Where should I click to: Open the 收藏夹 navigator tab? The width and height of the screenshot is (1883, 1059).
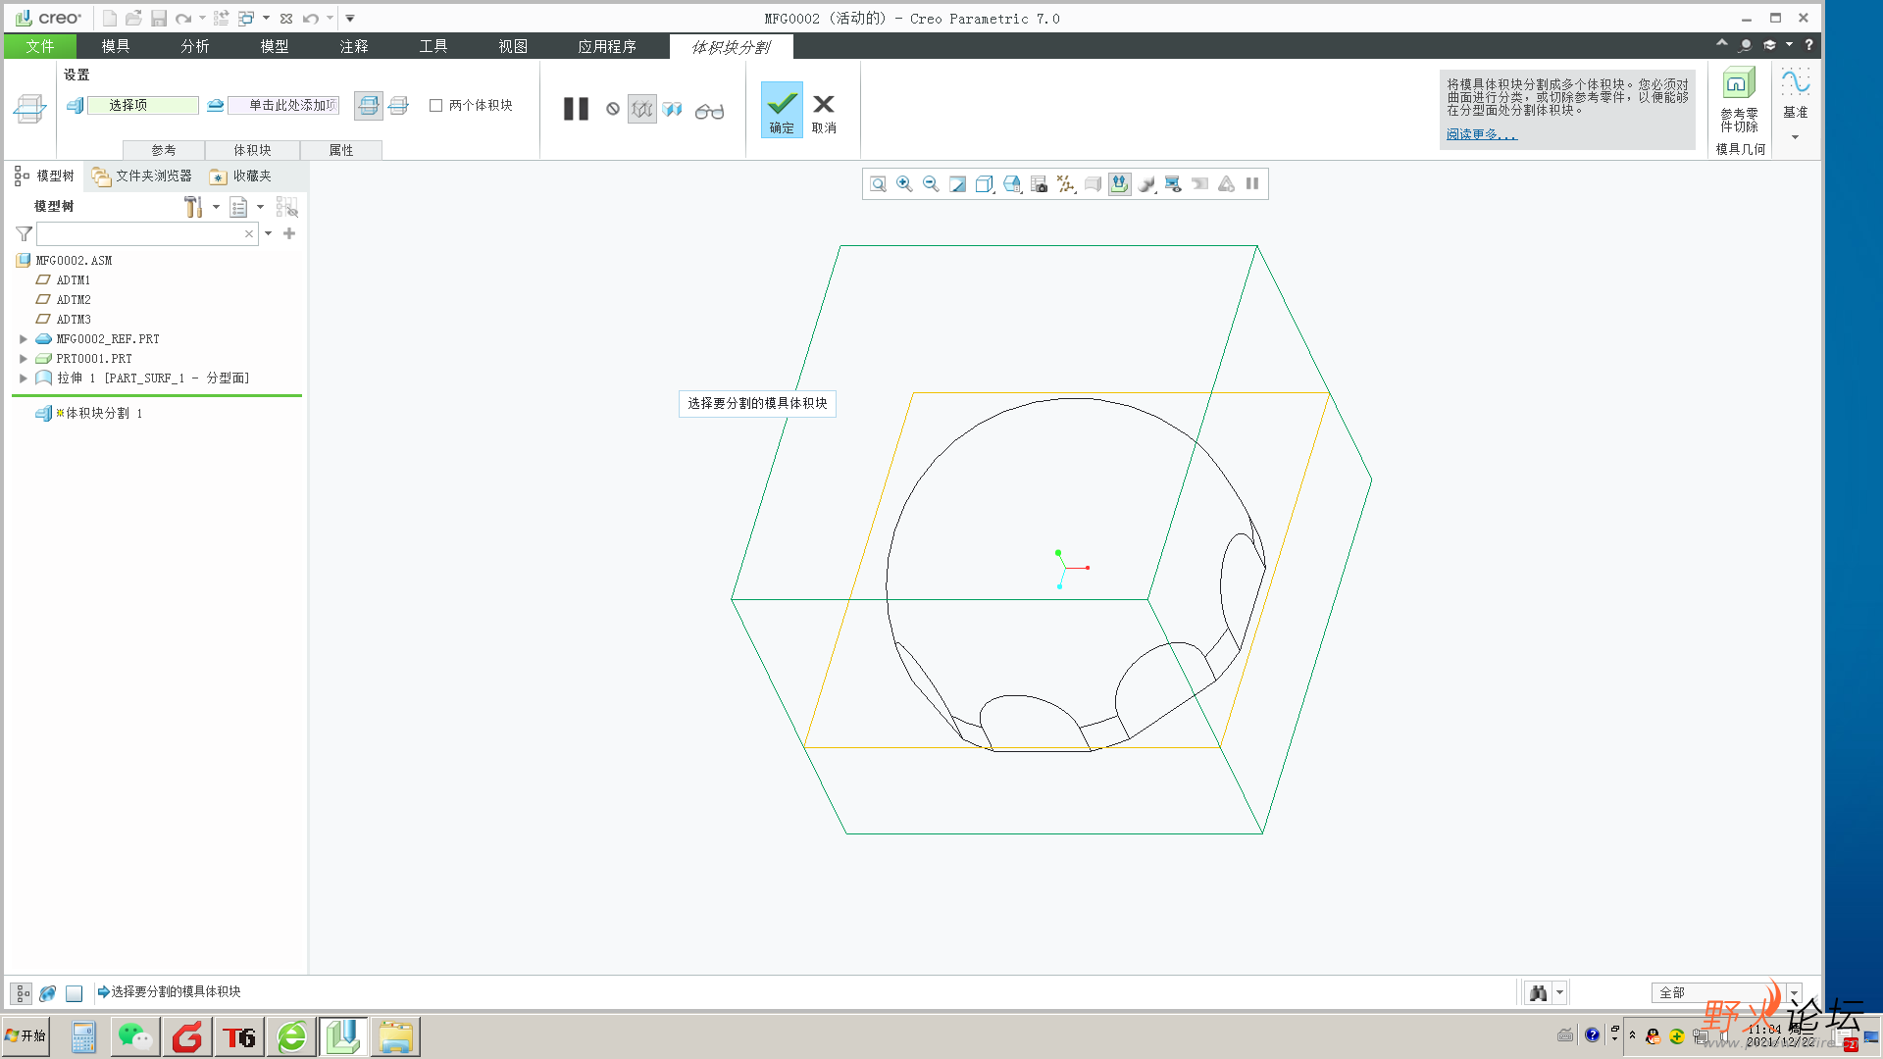240,176
